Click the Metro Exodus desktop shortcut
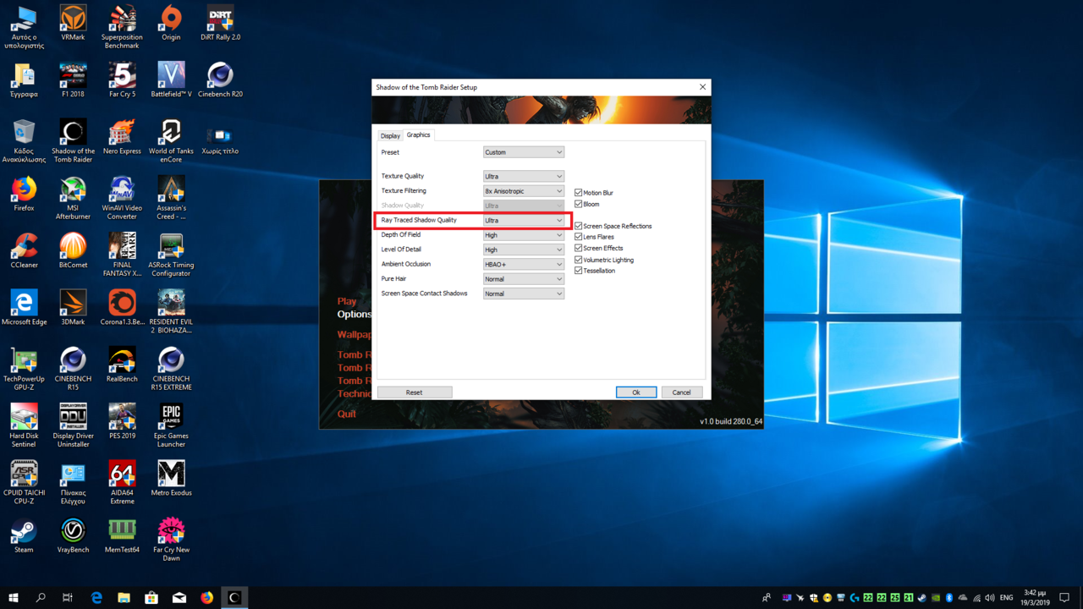Screen dimensions: 1083x609 point(171,479)
